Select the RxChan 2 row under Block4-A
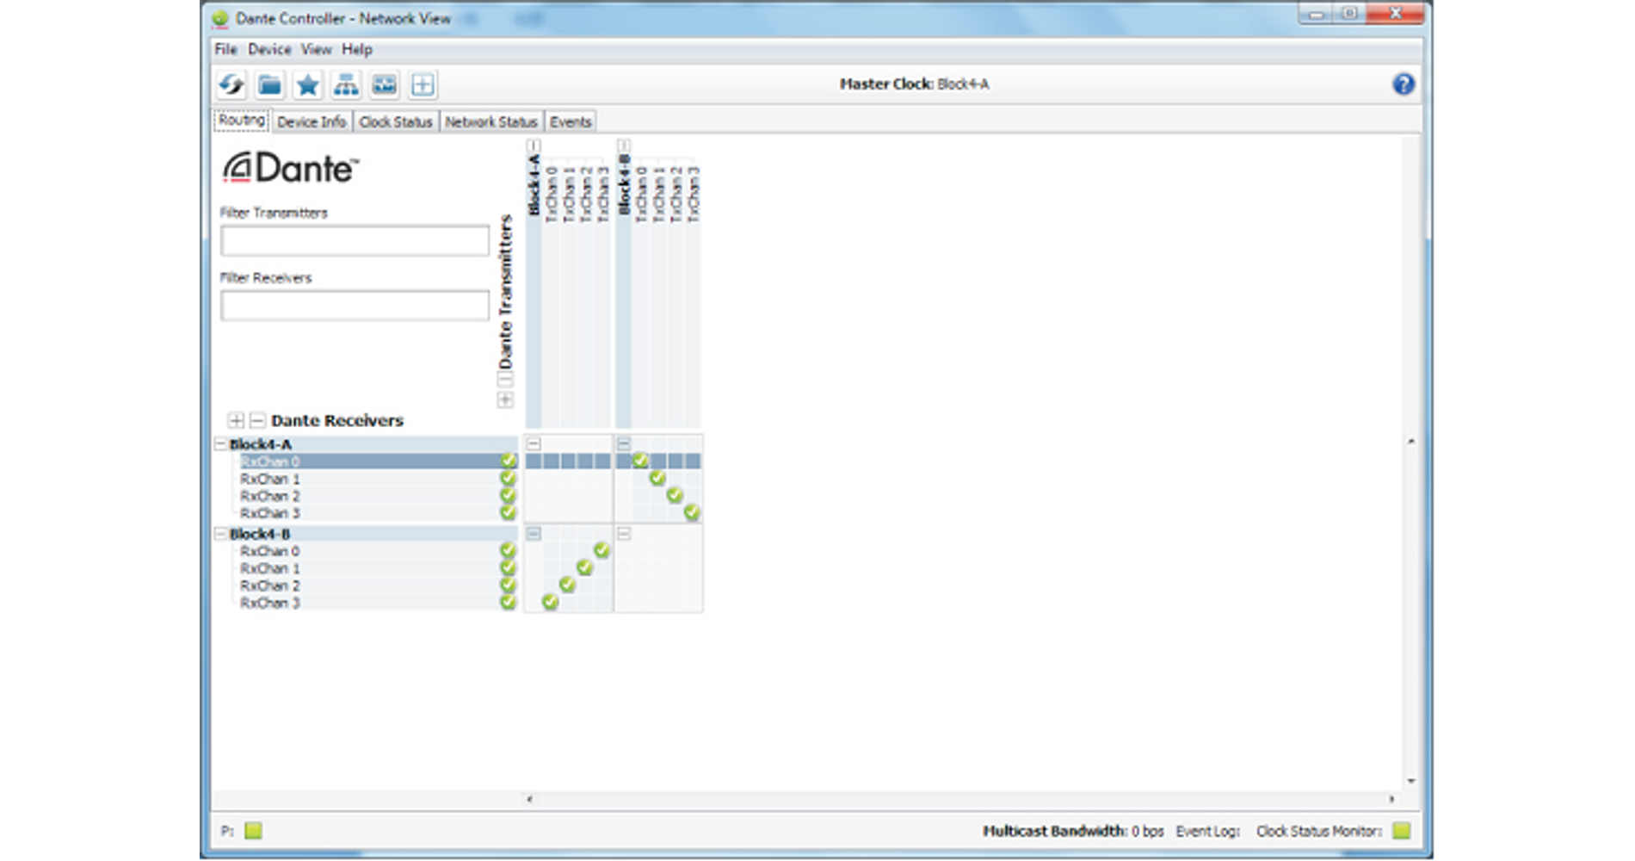The image size is (1635, 861). tap(377, 496)
